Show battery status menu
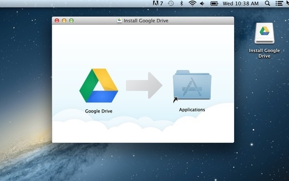 [x=214, y=3]
